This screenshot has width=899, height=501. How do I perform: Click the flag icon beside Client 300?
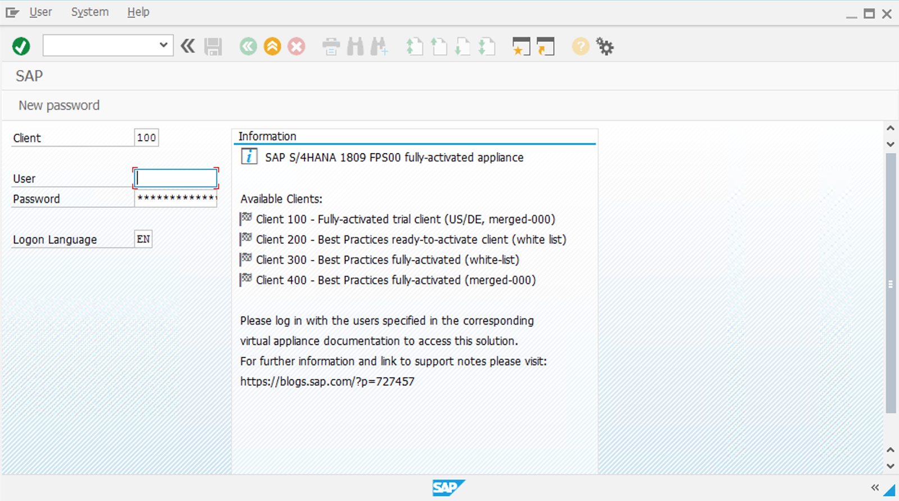pyautogui.click(x=246, y=259)
